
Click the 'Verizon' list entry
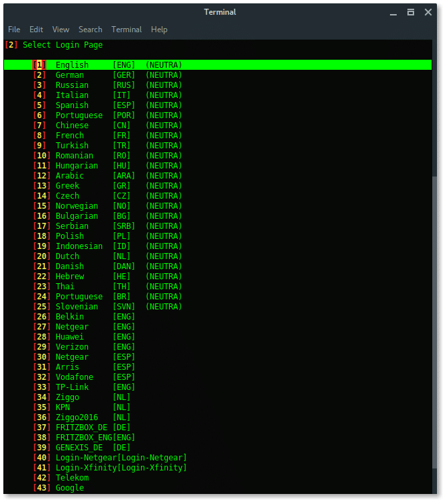pos(72,347)
